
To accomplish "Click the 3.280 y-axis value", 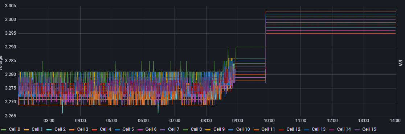I will (x=10, y=75).
